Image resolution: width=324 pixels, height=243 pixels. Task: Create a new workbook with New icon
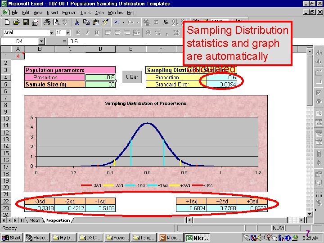7,22
